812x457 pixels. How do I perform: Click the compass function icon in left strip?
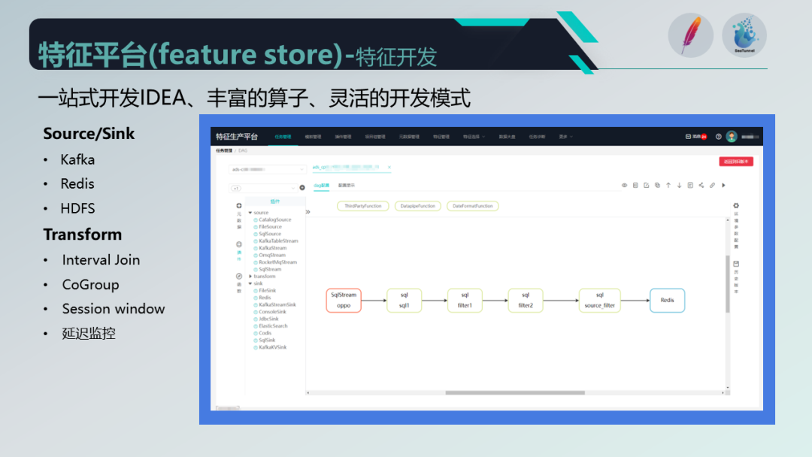[239, 277]
